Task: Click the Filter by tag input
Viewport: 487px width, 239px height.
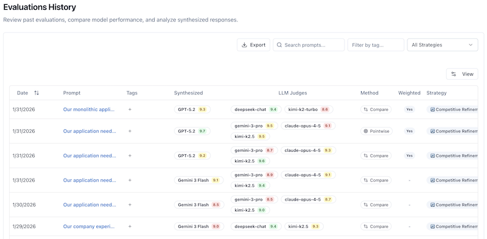Action: pyautogui.click(x=376, y=45)
